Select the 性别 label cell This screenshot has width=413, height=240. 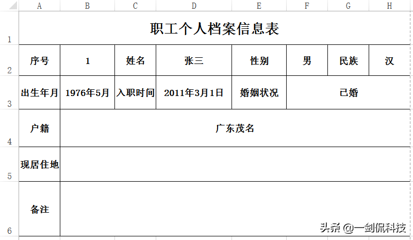pyautogui.click(x=259, y=60)
